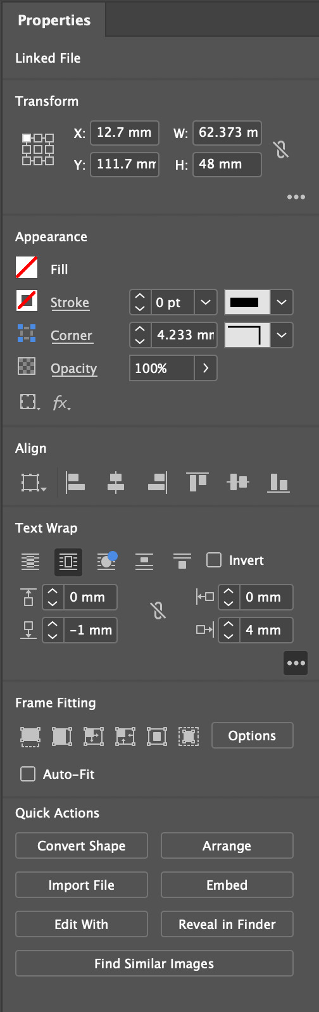Switch to the Properties tab
The image size is (319, 1012).
click(x=54, y=20)
